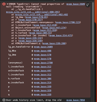
Task: Click the 'lg_Nka' function name
Action: 12,51
